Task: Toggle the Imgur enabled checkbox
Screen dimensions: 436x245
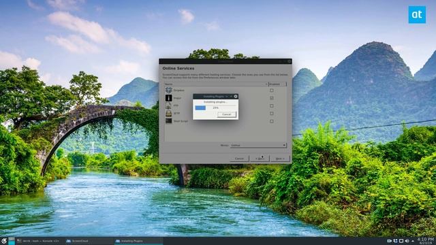Action: coord(272,98)
